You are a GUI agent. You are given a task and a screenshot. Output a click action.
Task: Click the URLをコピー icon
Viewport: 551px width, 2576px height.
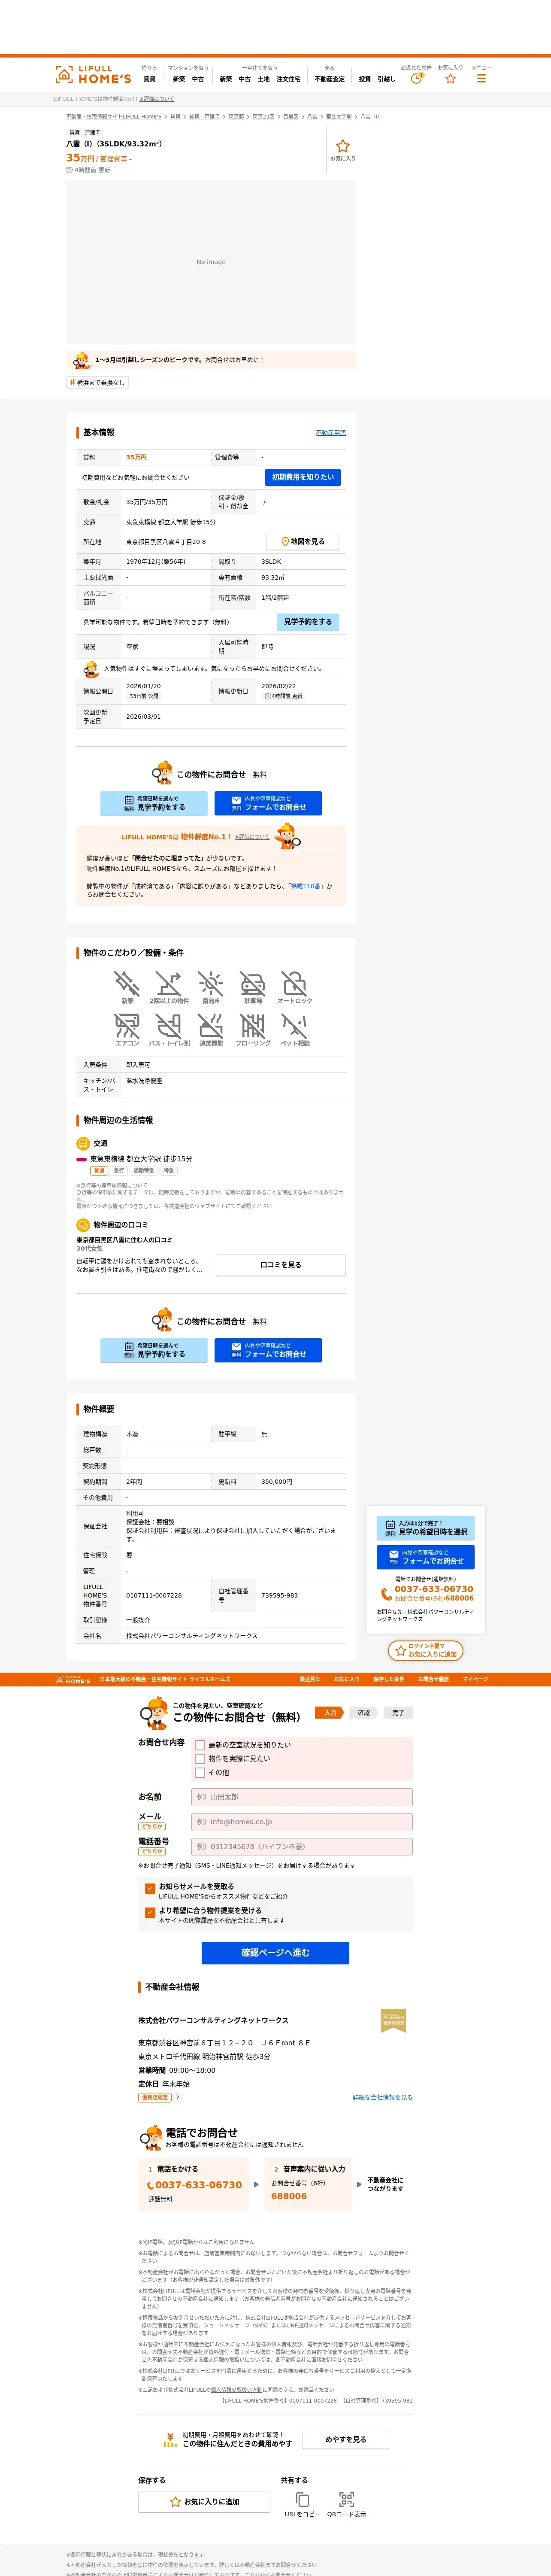[x=302, y=2499]
